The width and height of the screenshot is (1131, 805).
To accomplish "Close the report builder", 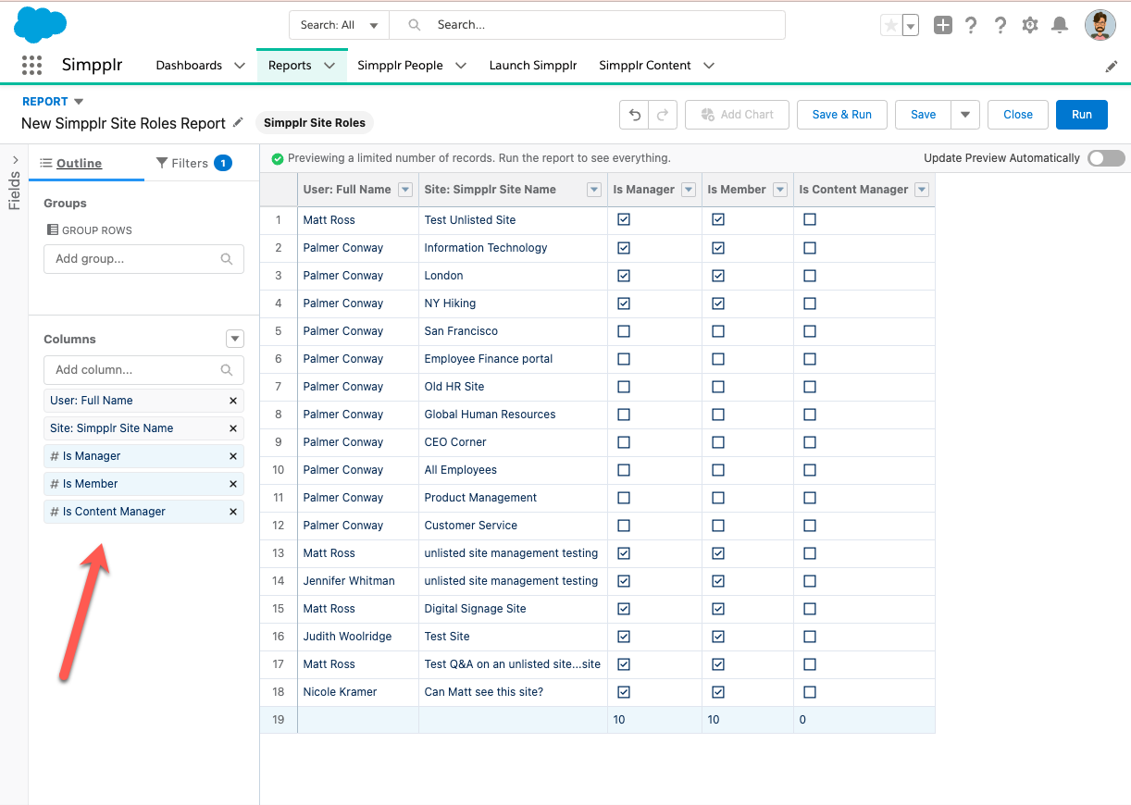I will [x=1018, y=115].
